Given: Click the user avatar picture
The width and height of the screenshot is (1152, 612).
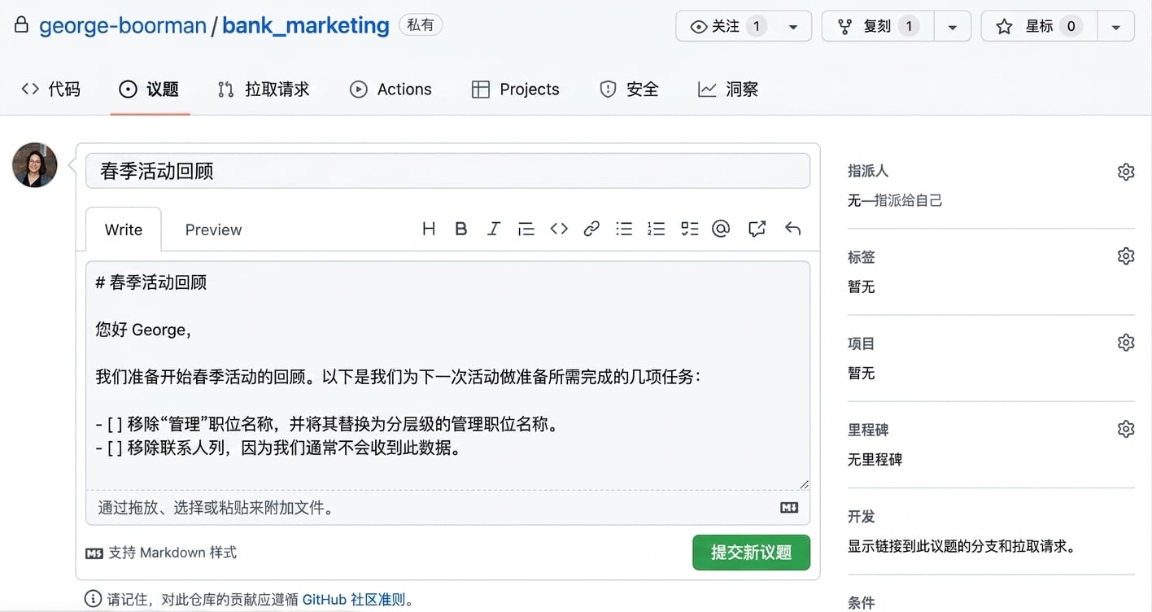Looking at the screenshot, I should pos(35,165).
